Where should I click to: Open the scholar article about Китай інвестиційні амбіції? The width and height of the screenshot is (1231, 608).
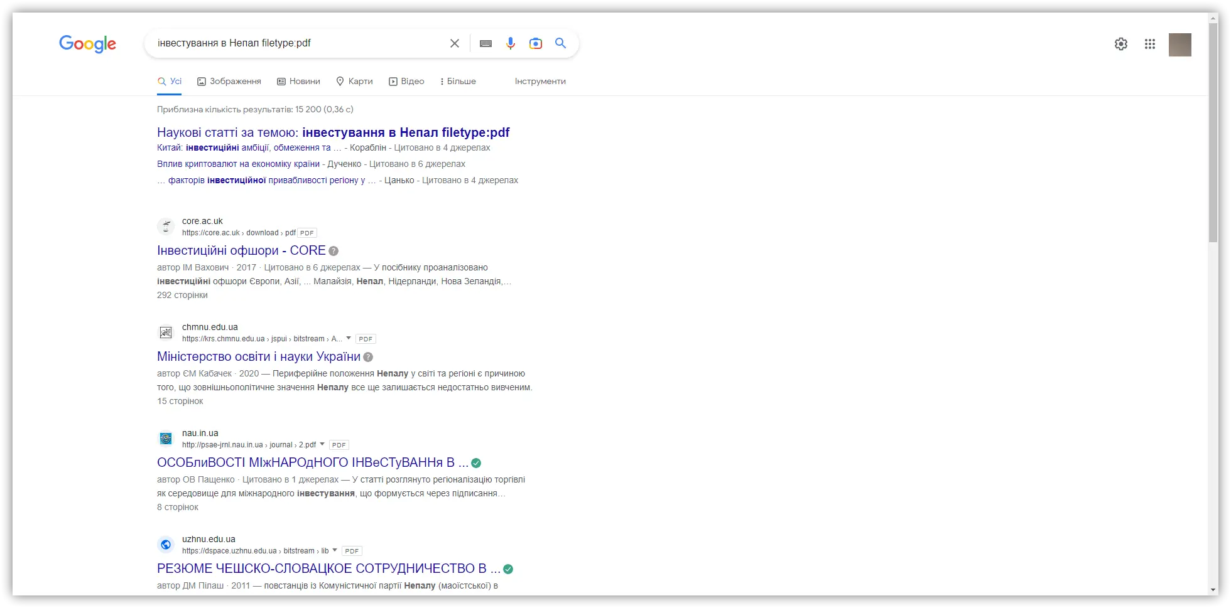click(249, 148)
